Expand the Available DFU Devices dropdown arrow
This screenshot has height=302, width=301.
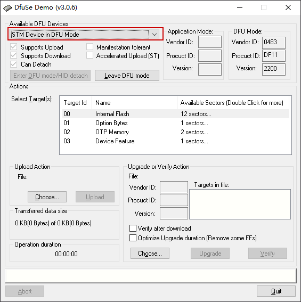(x=154, y=35)
